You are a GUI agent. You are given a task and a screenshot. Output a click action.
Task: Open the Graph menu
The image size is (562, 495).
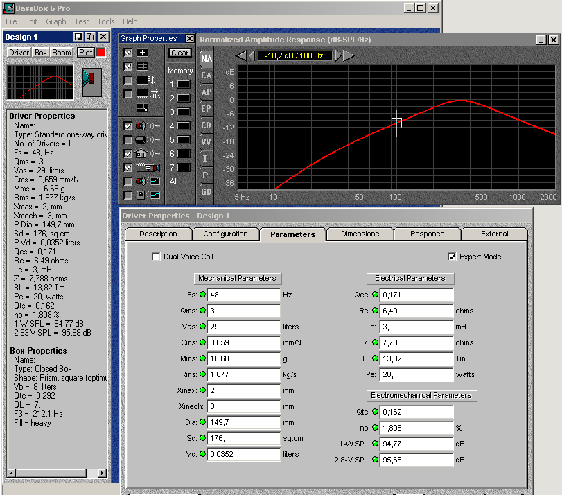(56, 21)
